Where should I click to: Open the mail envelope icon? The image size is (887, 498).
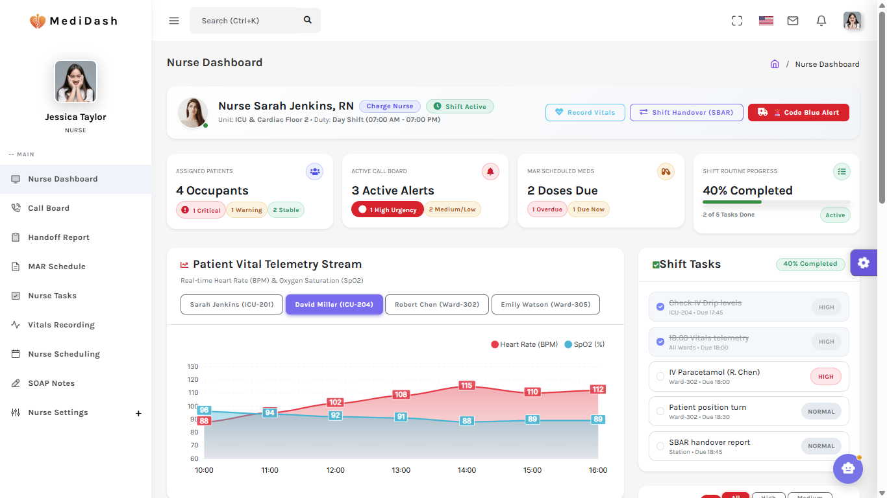coord(793,21)
